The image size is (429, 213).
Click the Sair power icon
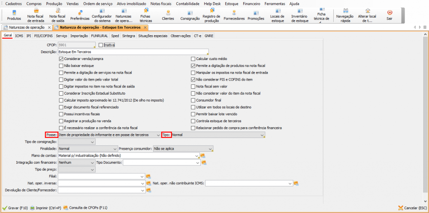click(389, 15)
